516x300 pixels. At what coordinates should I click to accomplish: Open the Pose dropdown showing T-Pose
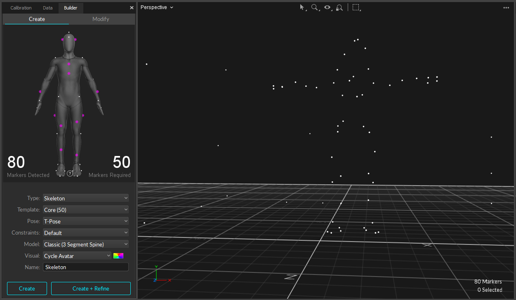(86, 221)
